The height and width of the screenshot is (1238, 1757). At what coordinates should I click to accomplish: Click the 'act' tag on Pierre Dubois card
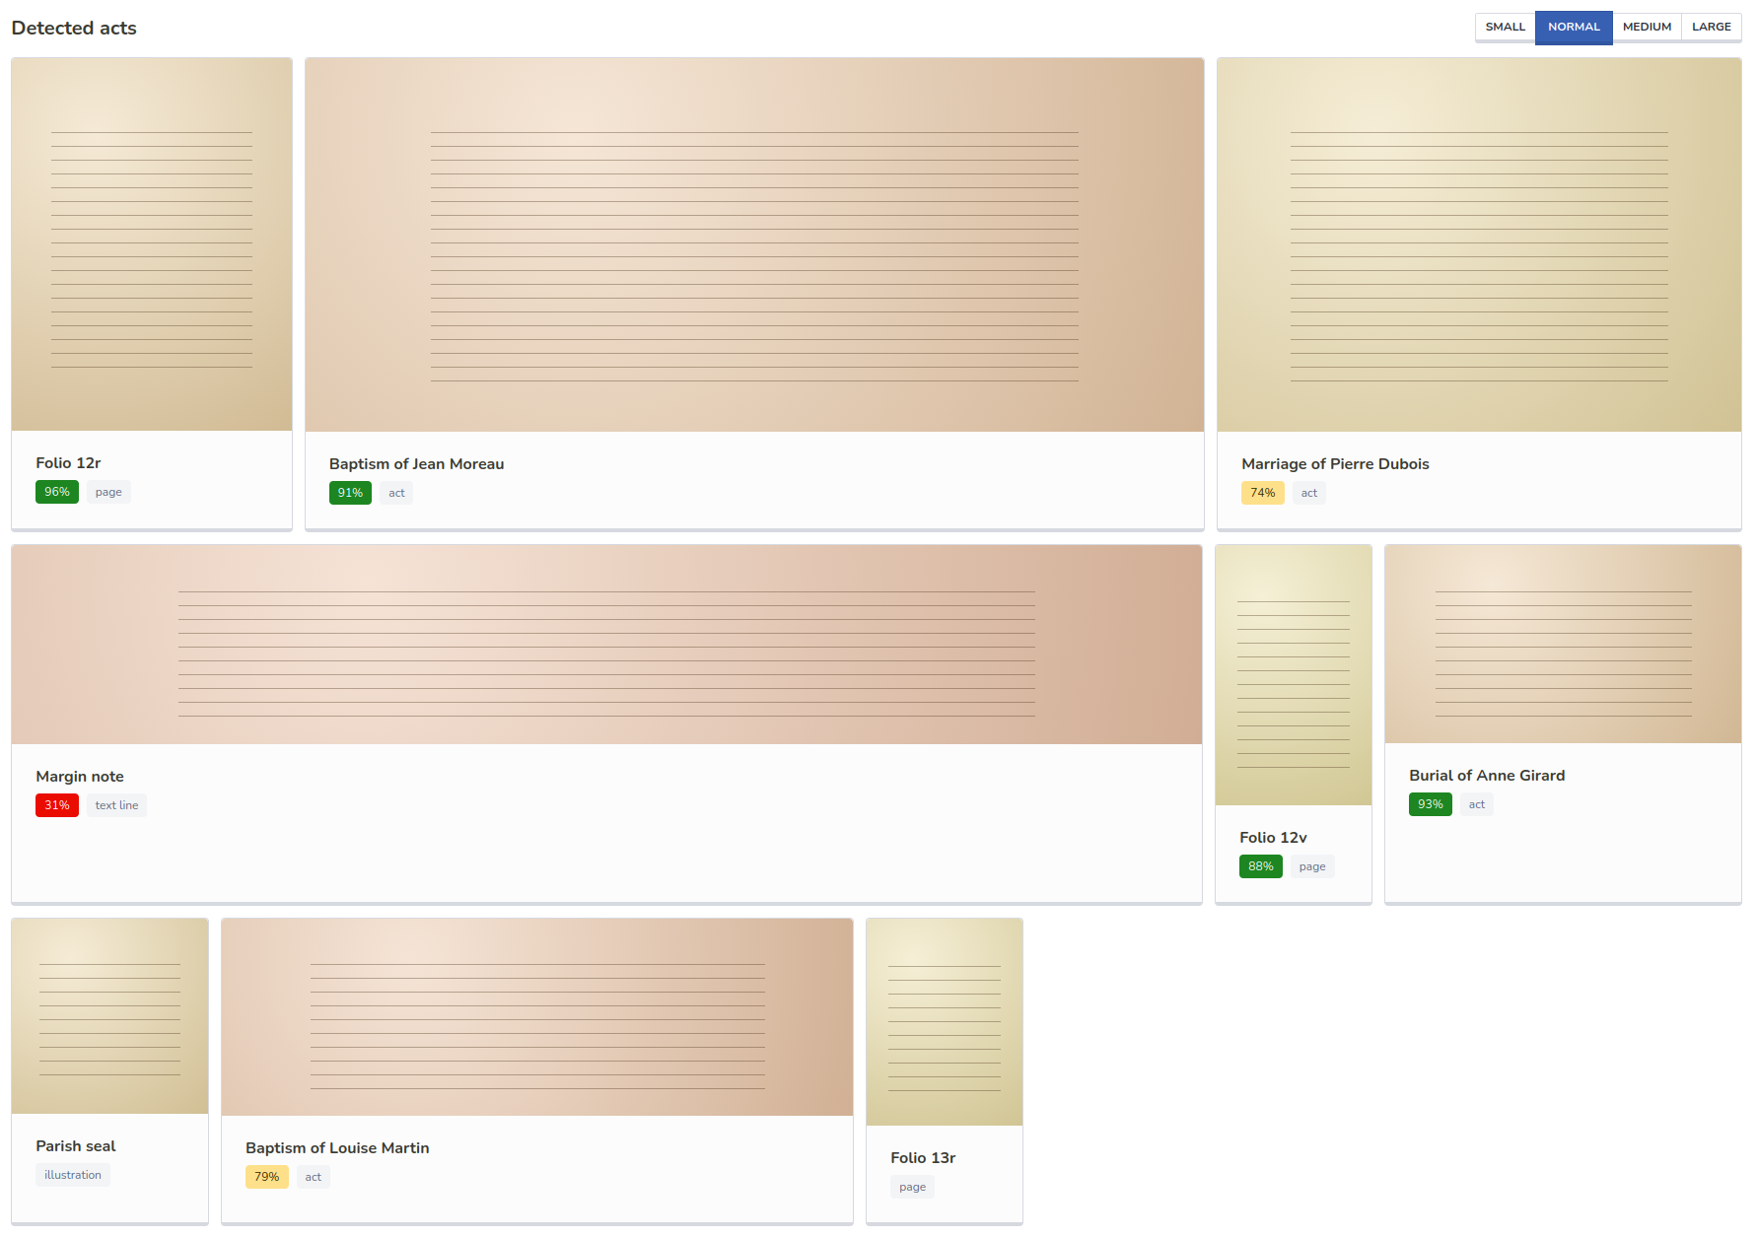(1309, 493)
